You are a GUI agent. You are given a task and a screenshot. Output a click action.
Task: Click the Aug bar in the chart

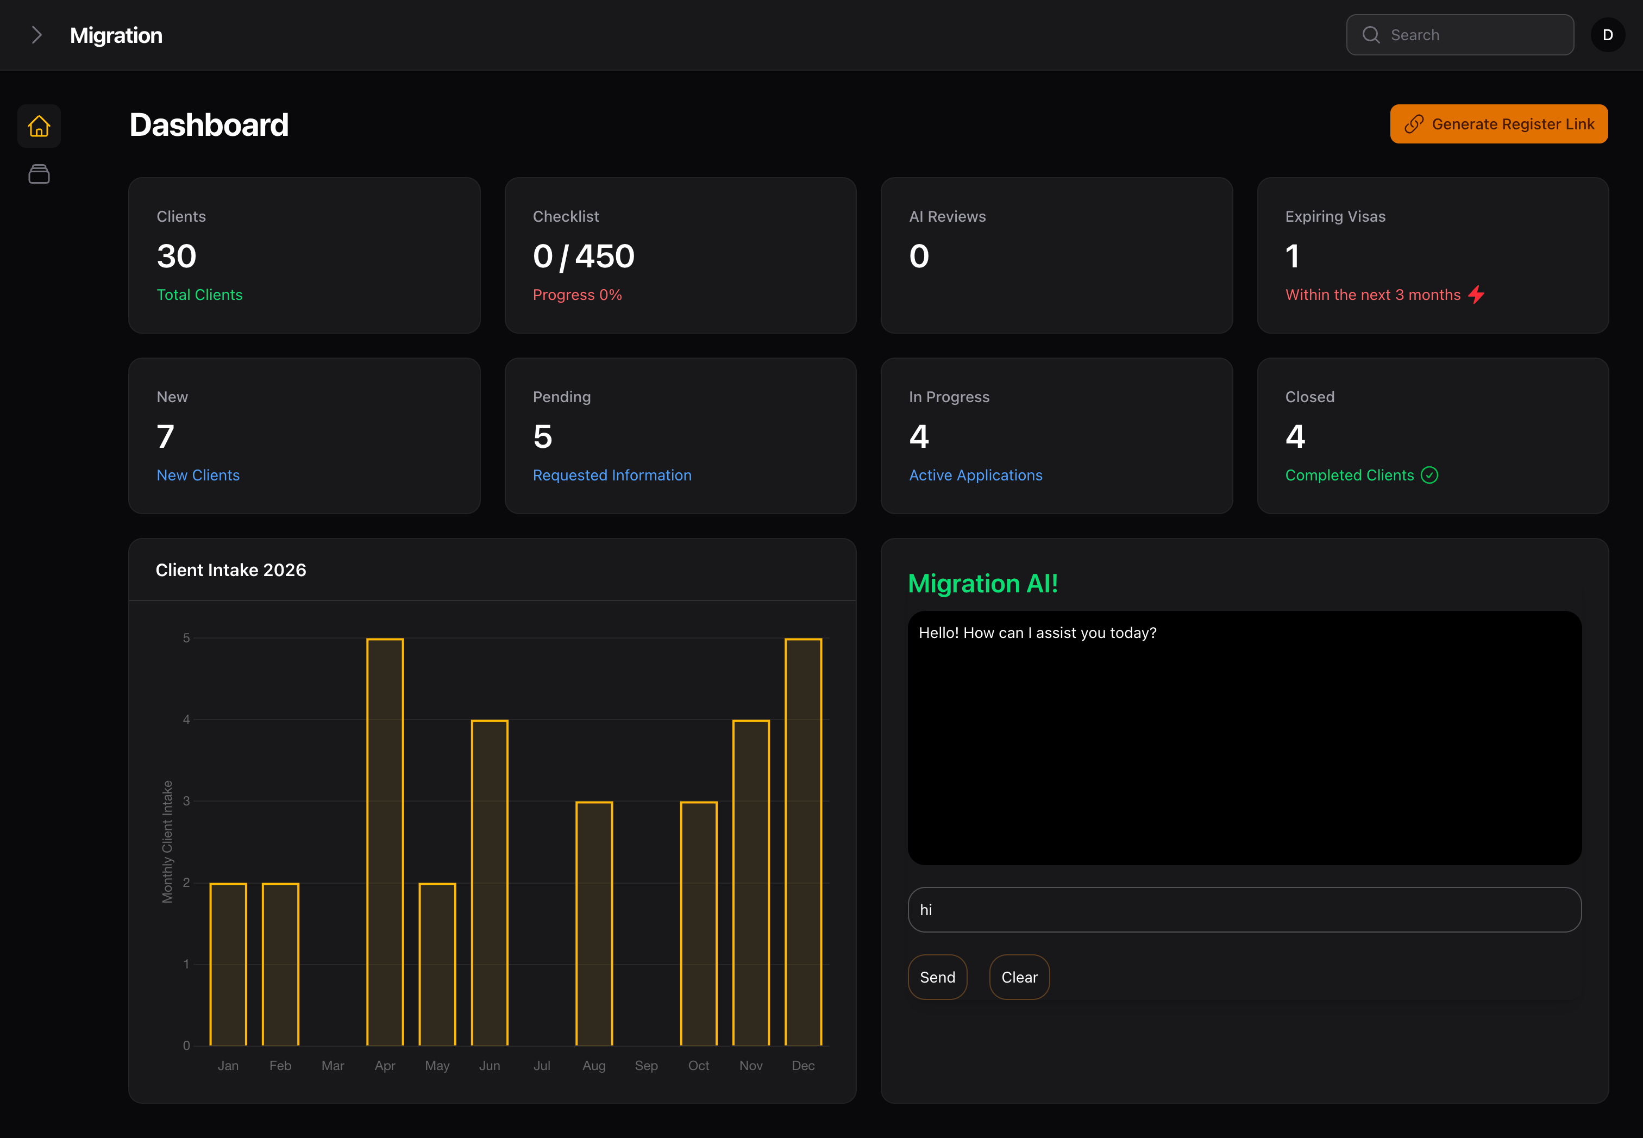coord(594,923)
